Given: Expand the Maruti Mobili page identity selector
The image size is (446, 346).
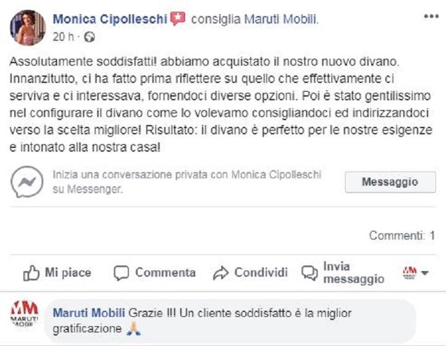Looking at the screenshot, I should [x=416, y=272].
